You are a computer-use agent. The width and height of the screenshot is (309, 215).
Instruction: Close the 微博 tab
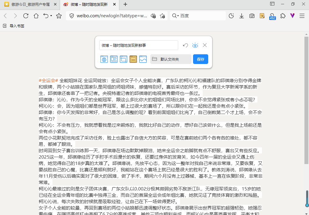(114, 5)
